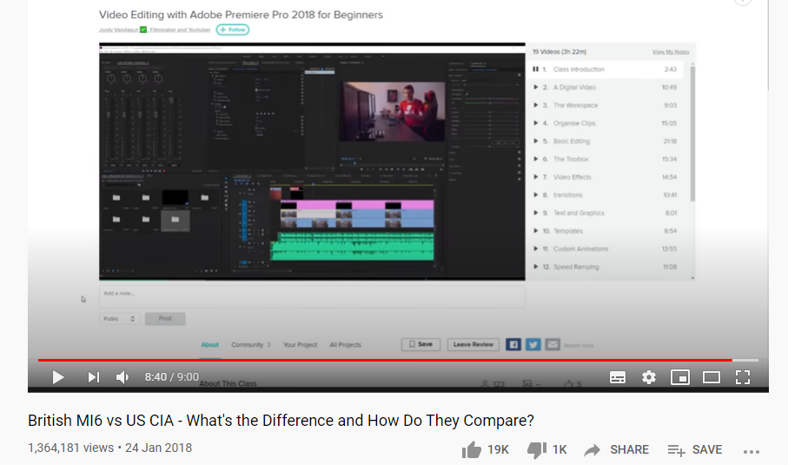Click the Report class link
The image size is (788, 465).
(x=579, y=345)
